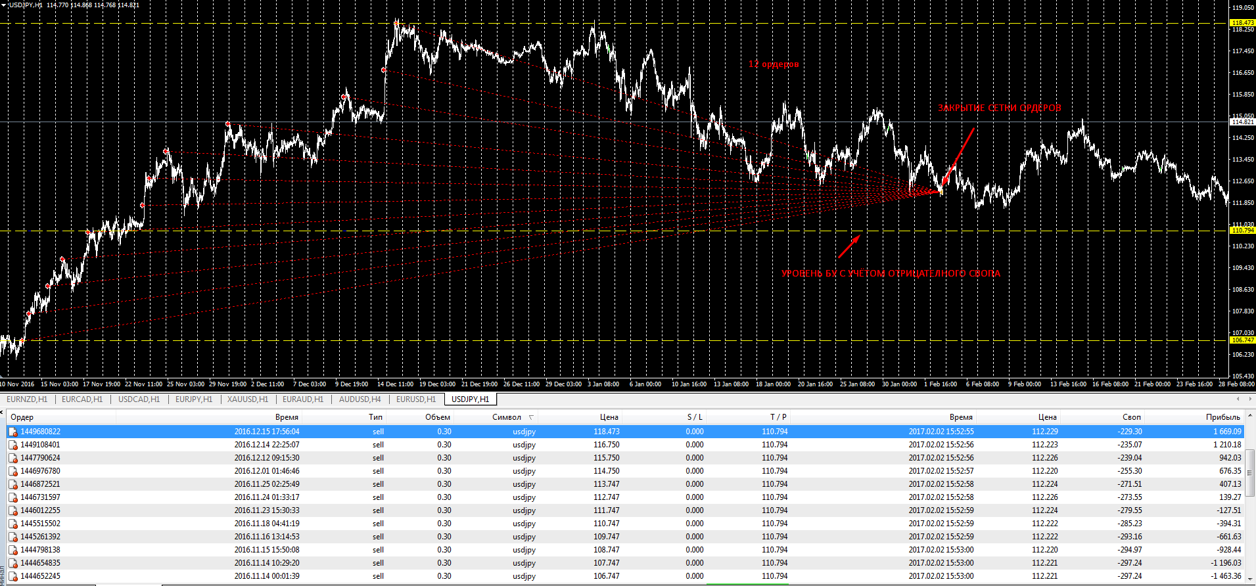The height and width of the screenshot is (586, 1256).
Task: Click the profit value 139.27
Action: (1230, 497)
